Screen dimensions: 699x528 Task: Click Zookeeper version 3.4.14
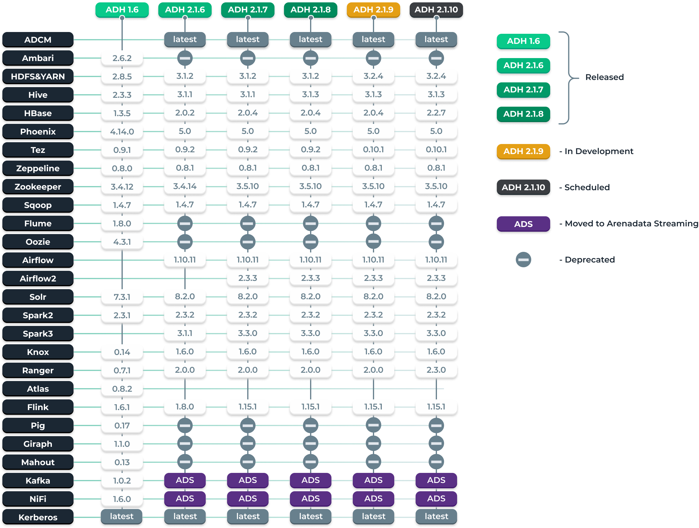[x=185, y=186]
